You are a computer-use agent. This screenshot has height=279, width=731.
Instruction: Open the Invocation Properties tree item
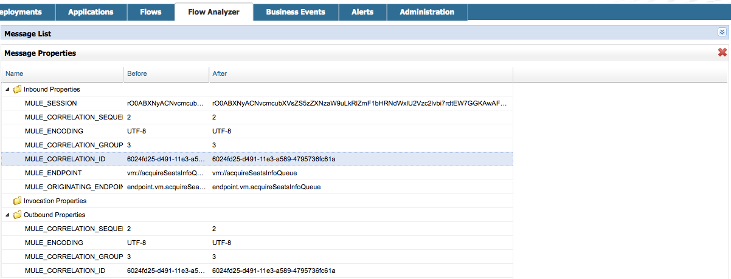(x=55, y=201)
